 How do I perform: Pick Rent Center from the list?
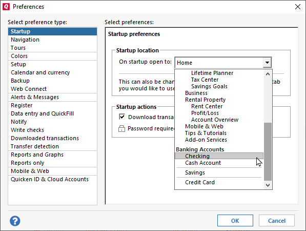point(207,106)
